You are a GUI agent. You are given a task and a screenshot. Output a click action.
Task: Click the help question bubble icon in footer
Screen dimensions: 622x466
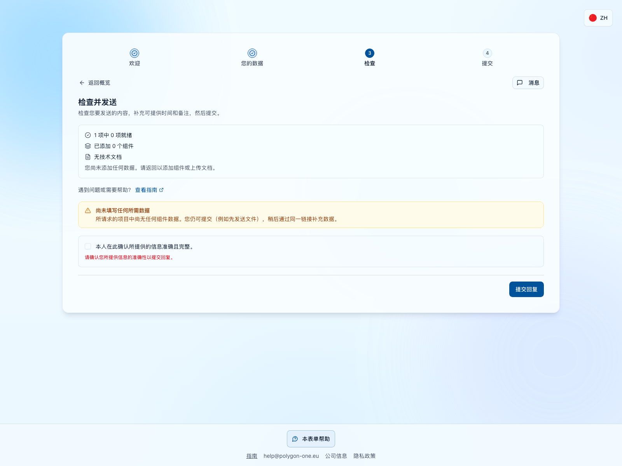(295, 439)
